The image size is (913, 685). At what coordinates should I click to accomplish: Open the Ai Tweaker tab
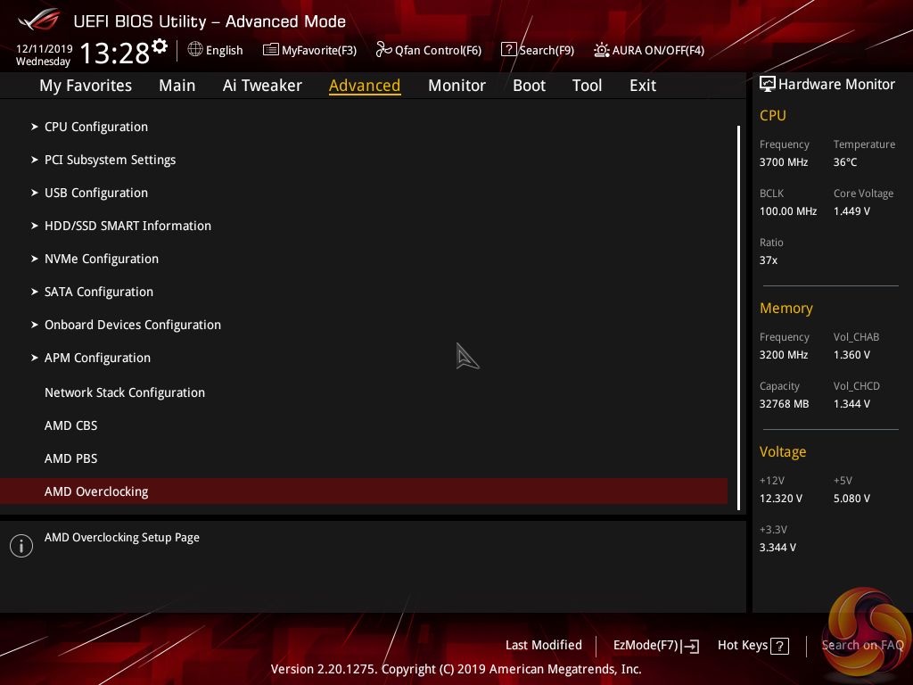pyautogui.click(x=262, y=86)
